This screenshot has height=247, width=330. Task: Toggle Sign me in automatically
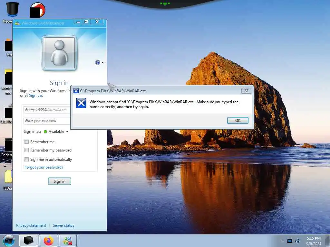[26, 160]
